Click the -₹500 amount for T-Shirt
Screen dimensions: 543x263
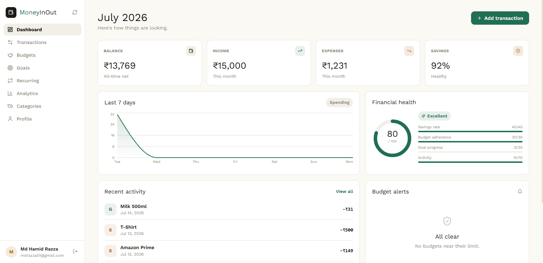pos(347,230)
